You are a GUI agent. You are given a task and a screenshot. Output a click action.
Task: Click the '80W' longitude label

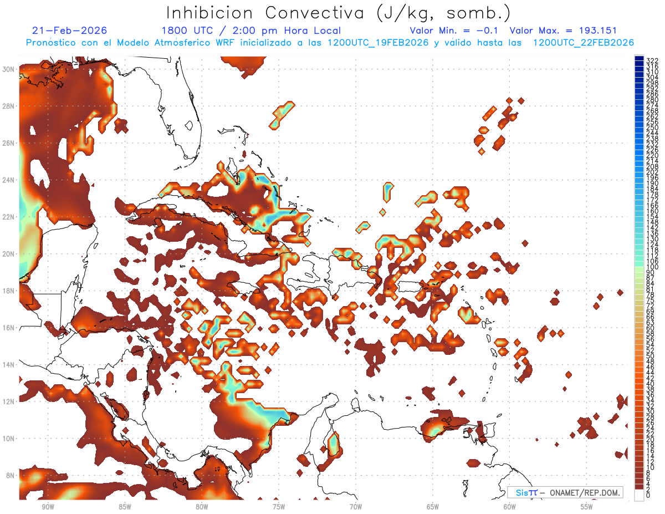[x=202, y=507]
